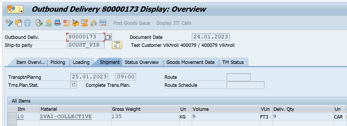The image size is (347, 126).
Task: Click the weight unit KG cell
Action: pyautogui.click(x=186, y=117)
